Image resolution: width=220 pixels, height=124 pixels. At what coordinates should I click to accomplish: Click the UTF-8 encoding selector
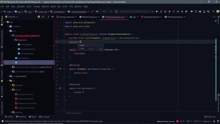[197, 121]
